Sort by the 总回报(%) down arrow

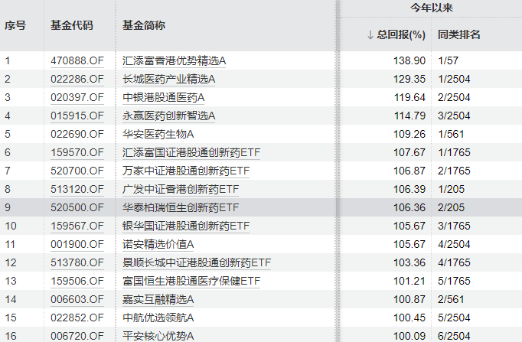(x=371, y=35)
